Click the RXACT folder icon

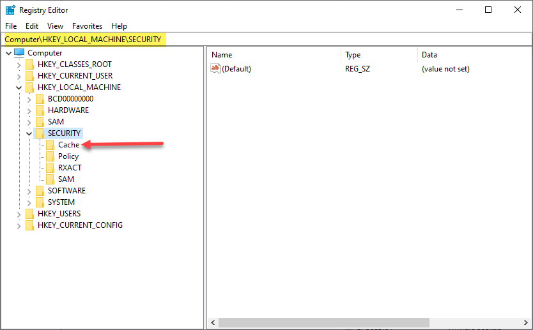50,168
